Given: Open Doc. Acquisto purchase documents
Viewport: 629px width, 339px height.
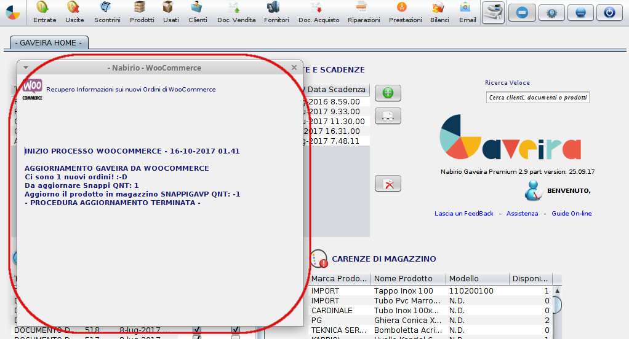Looking at the screenshot, I should tap(319, 12).
